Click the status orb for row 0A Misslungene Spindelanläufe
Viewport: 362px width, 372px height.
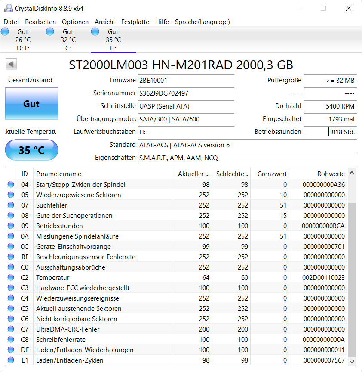11,236
